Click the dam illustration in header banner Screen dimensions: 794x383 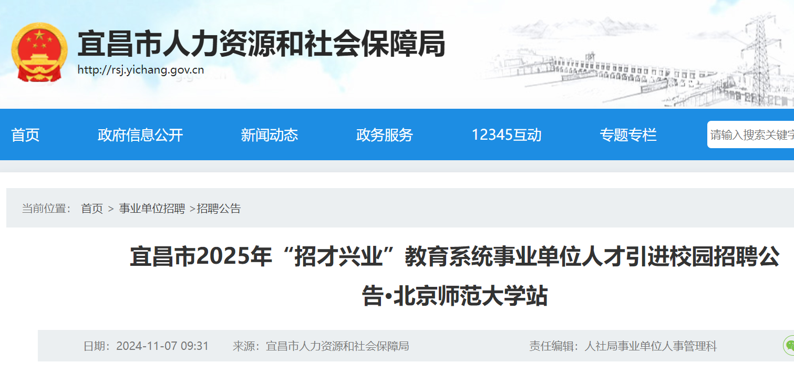click(631, 68)
